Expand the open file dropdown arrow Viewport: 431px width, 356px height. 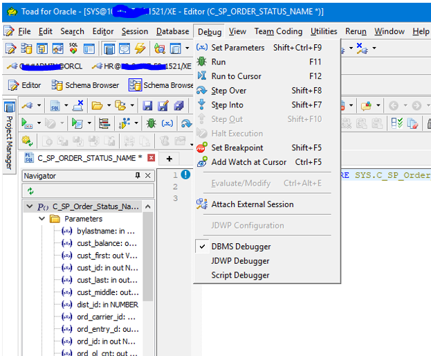coord(109,105)
